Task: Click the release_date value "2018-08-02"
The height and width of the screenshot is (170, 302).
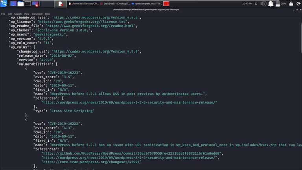Action: 62,55
